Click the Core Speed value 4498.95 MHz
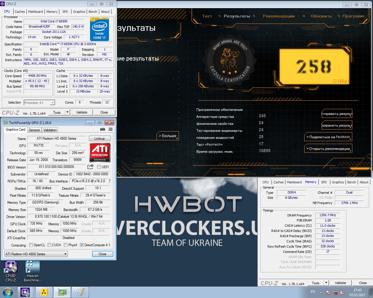The width and height of the screenshot is (373, 298). click(x=37, y=76)
